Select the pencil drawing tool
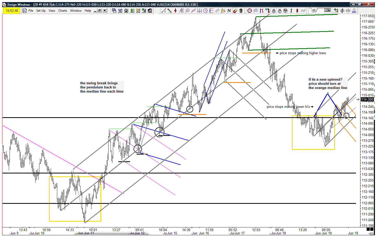 coord(169,11)
